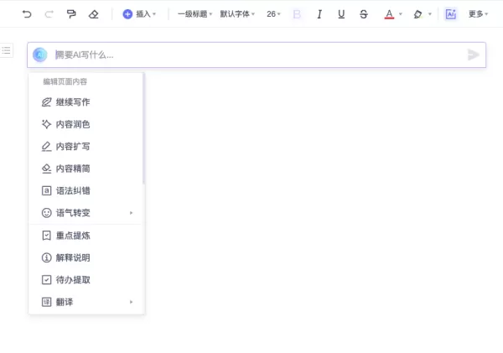
Task: Click the 内容精简 eraser icon
Action: [x=46, y=169]
